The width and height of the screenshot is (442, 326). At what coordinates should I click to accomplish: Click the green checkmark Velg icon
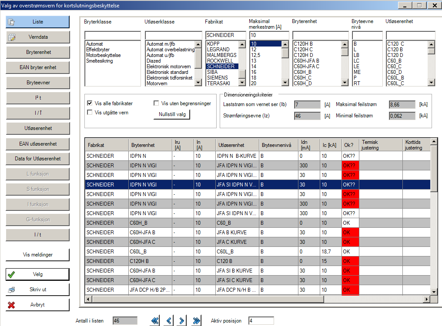[11, 274]
